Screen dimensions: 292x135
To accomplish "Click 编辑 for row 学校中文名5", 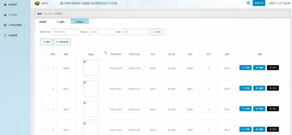I will 259,129.
